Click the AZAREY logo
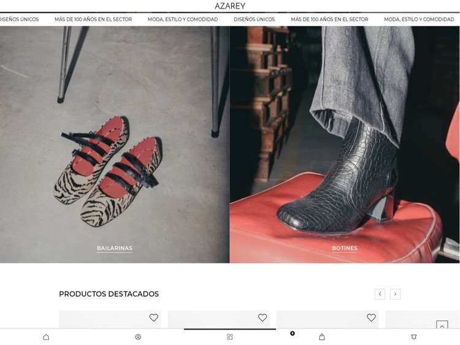460x345 pixels. coord(230,6)
